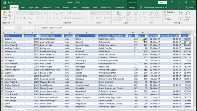Toggle Bold formatting button
The width and height of the screenshot is (197, 111).
(x=17, y=18)
